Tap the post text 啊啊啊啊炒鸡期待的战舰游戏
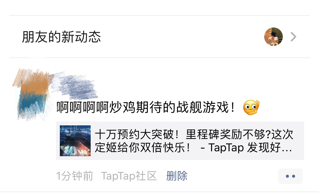 pyautogui.click(x=146, y=108)
